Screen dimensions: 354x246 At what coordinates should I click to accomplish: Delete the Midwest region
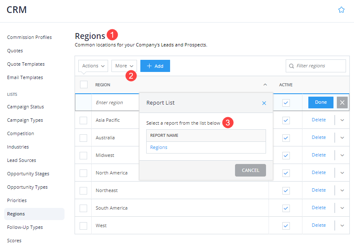tap(318, 155)
